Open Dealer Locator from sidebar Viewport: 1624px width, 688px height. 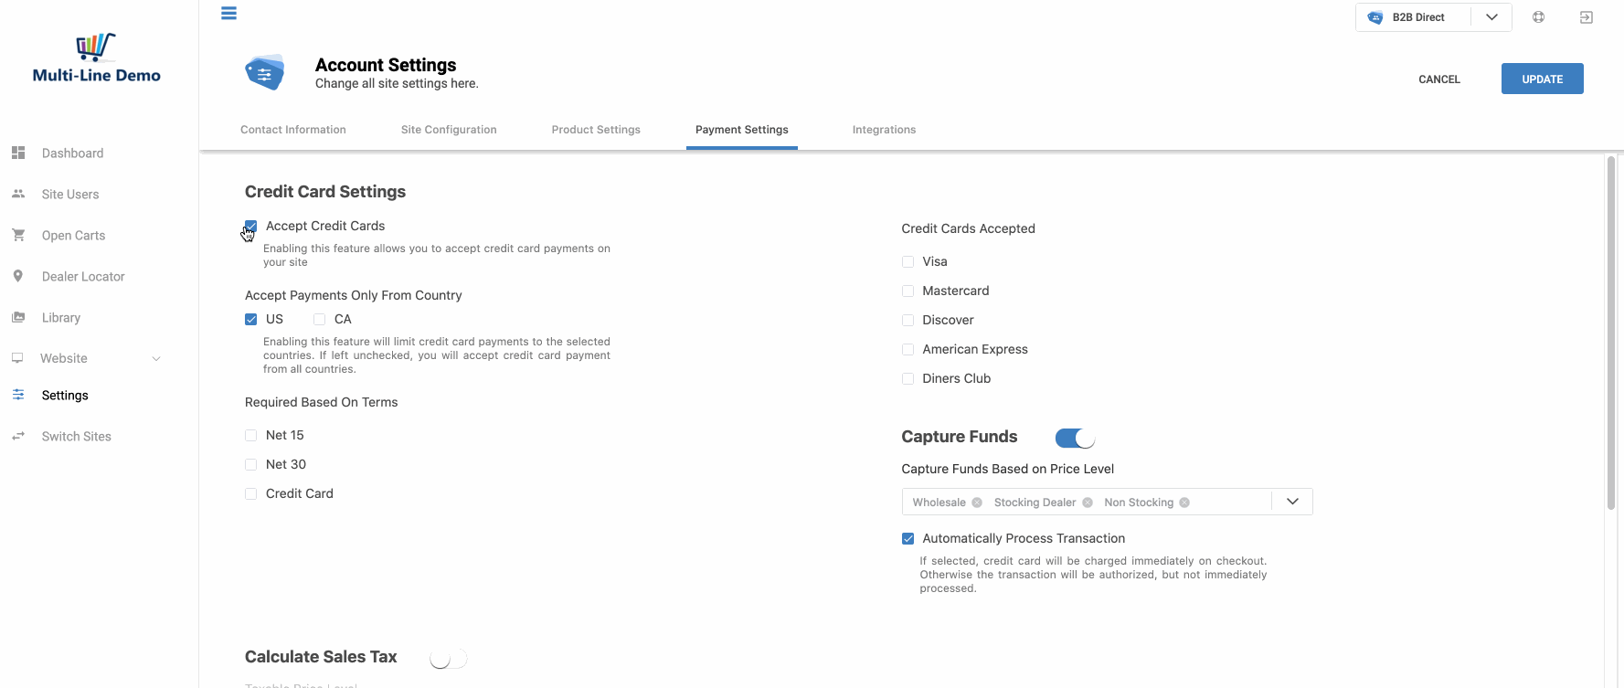(x=83, y=276)
